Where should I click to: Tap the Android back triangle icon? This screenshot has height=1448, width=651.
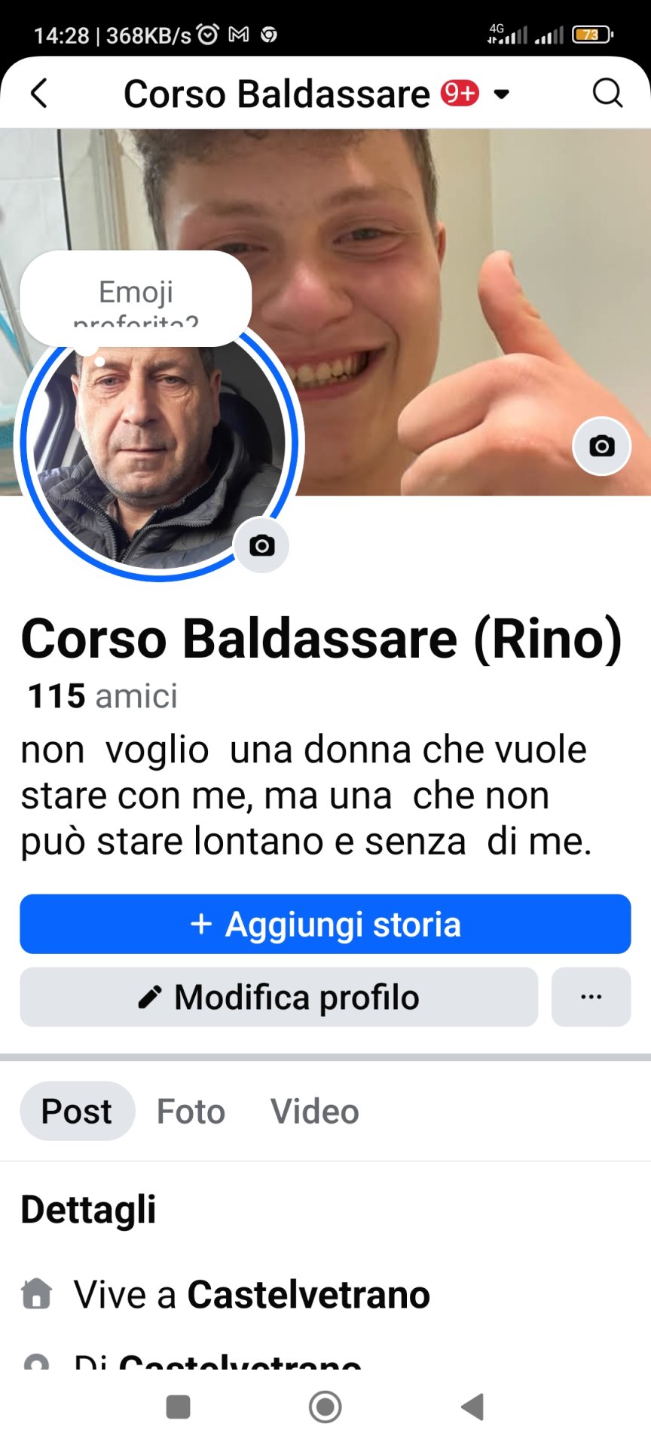[x=472, y=1407]
